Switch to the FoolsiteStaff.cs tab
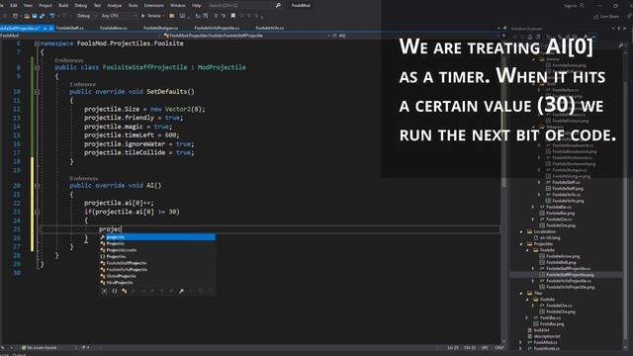 coord(70,28)
